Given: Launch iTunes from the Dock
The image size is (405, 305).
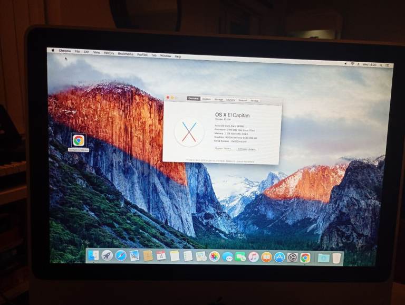Looking at the screenshot, I should (254, 257).
